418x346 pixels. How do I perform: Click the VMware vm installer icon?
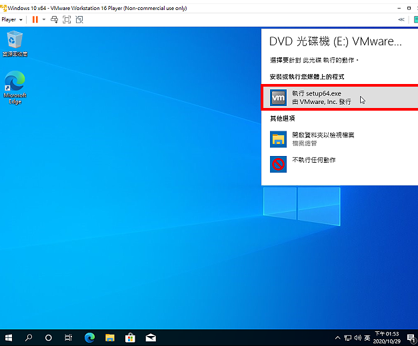(x=278, y=97)
